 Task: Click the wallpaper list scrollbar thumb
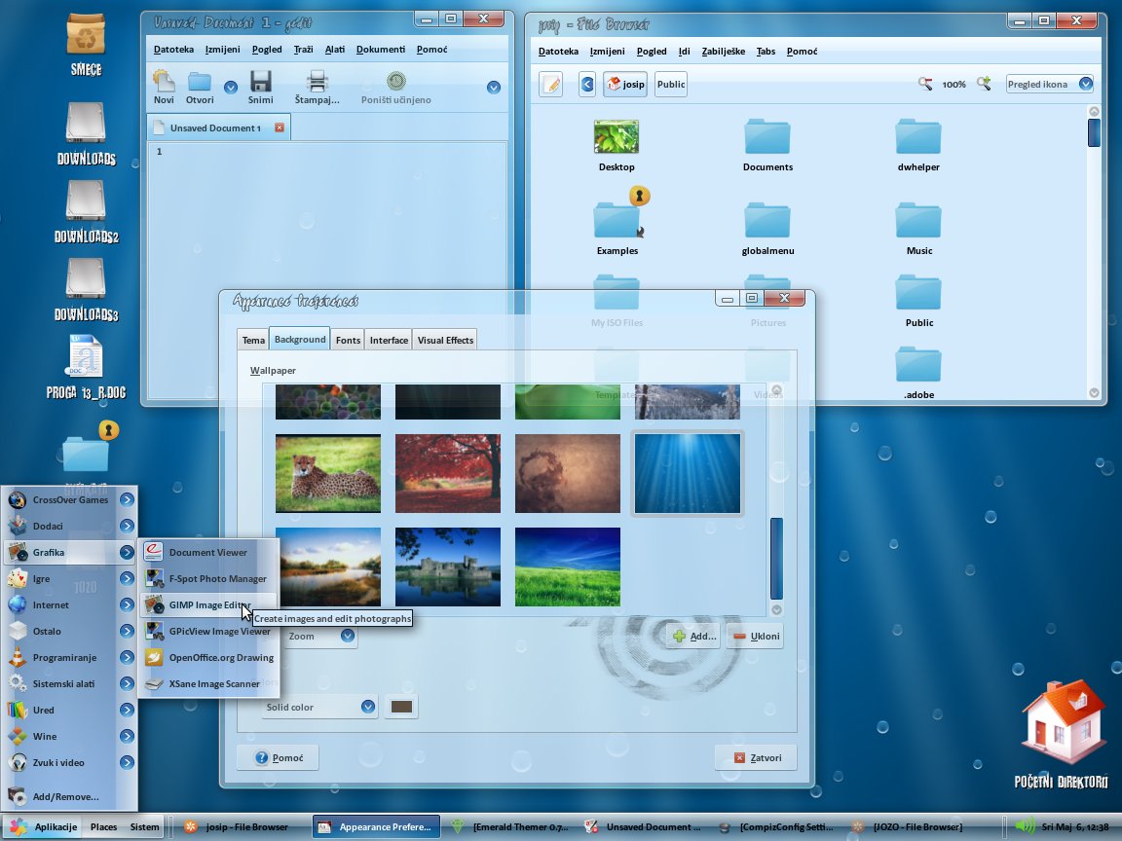(776, 559)
